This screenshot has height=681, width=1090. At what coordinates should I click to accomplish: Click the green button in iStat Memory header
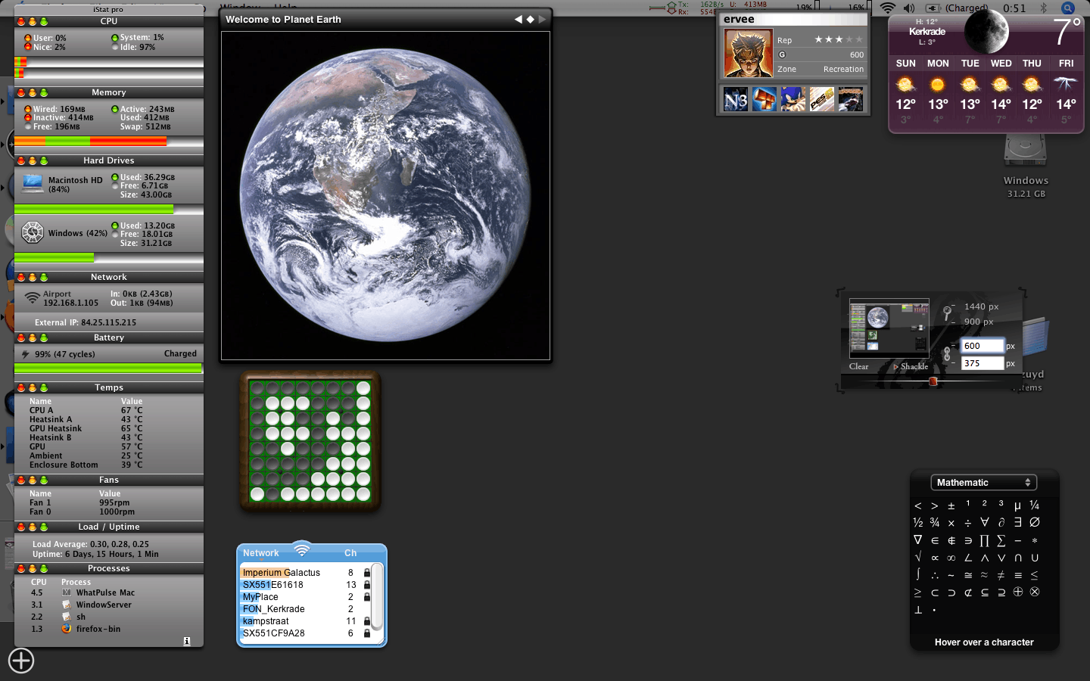point(44,93)
